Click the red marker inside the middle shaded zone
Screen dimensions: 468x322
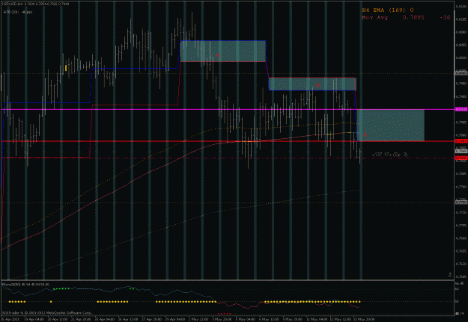[317, 85]
